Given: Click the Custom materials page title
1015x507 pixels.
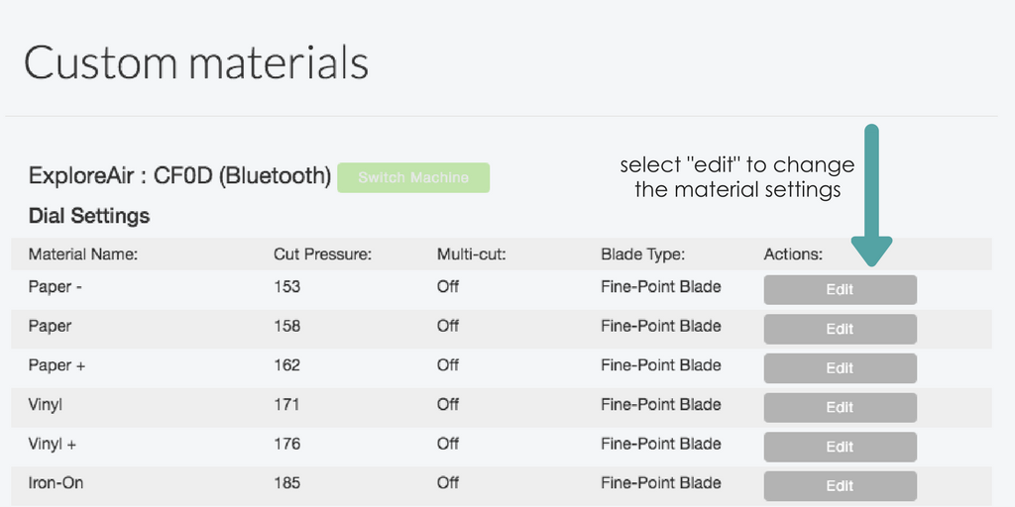Looking at the screenshot, I should point(196,62).
